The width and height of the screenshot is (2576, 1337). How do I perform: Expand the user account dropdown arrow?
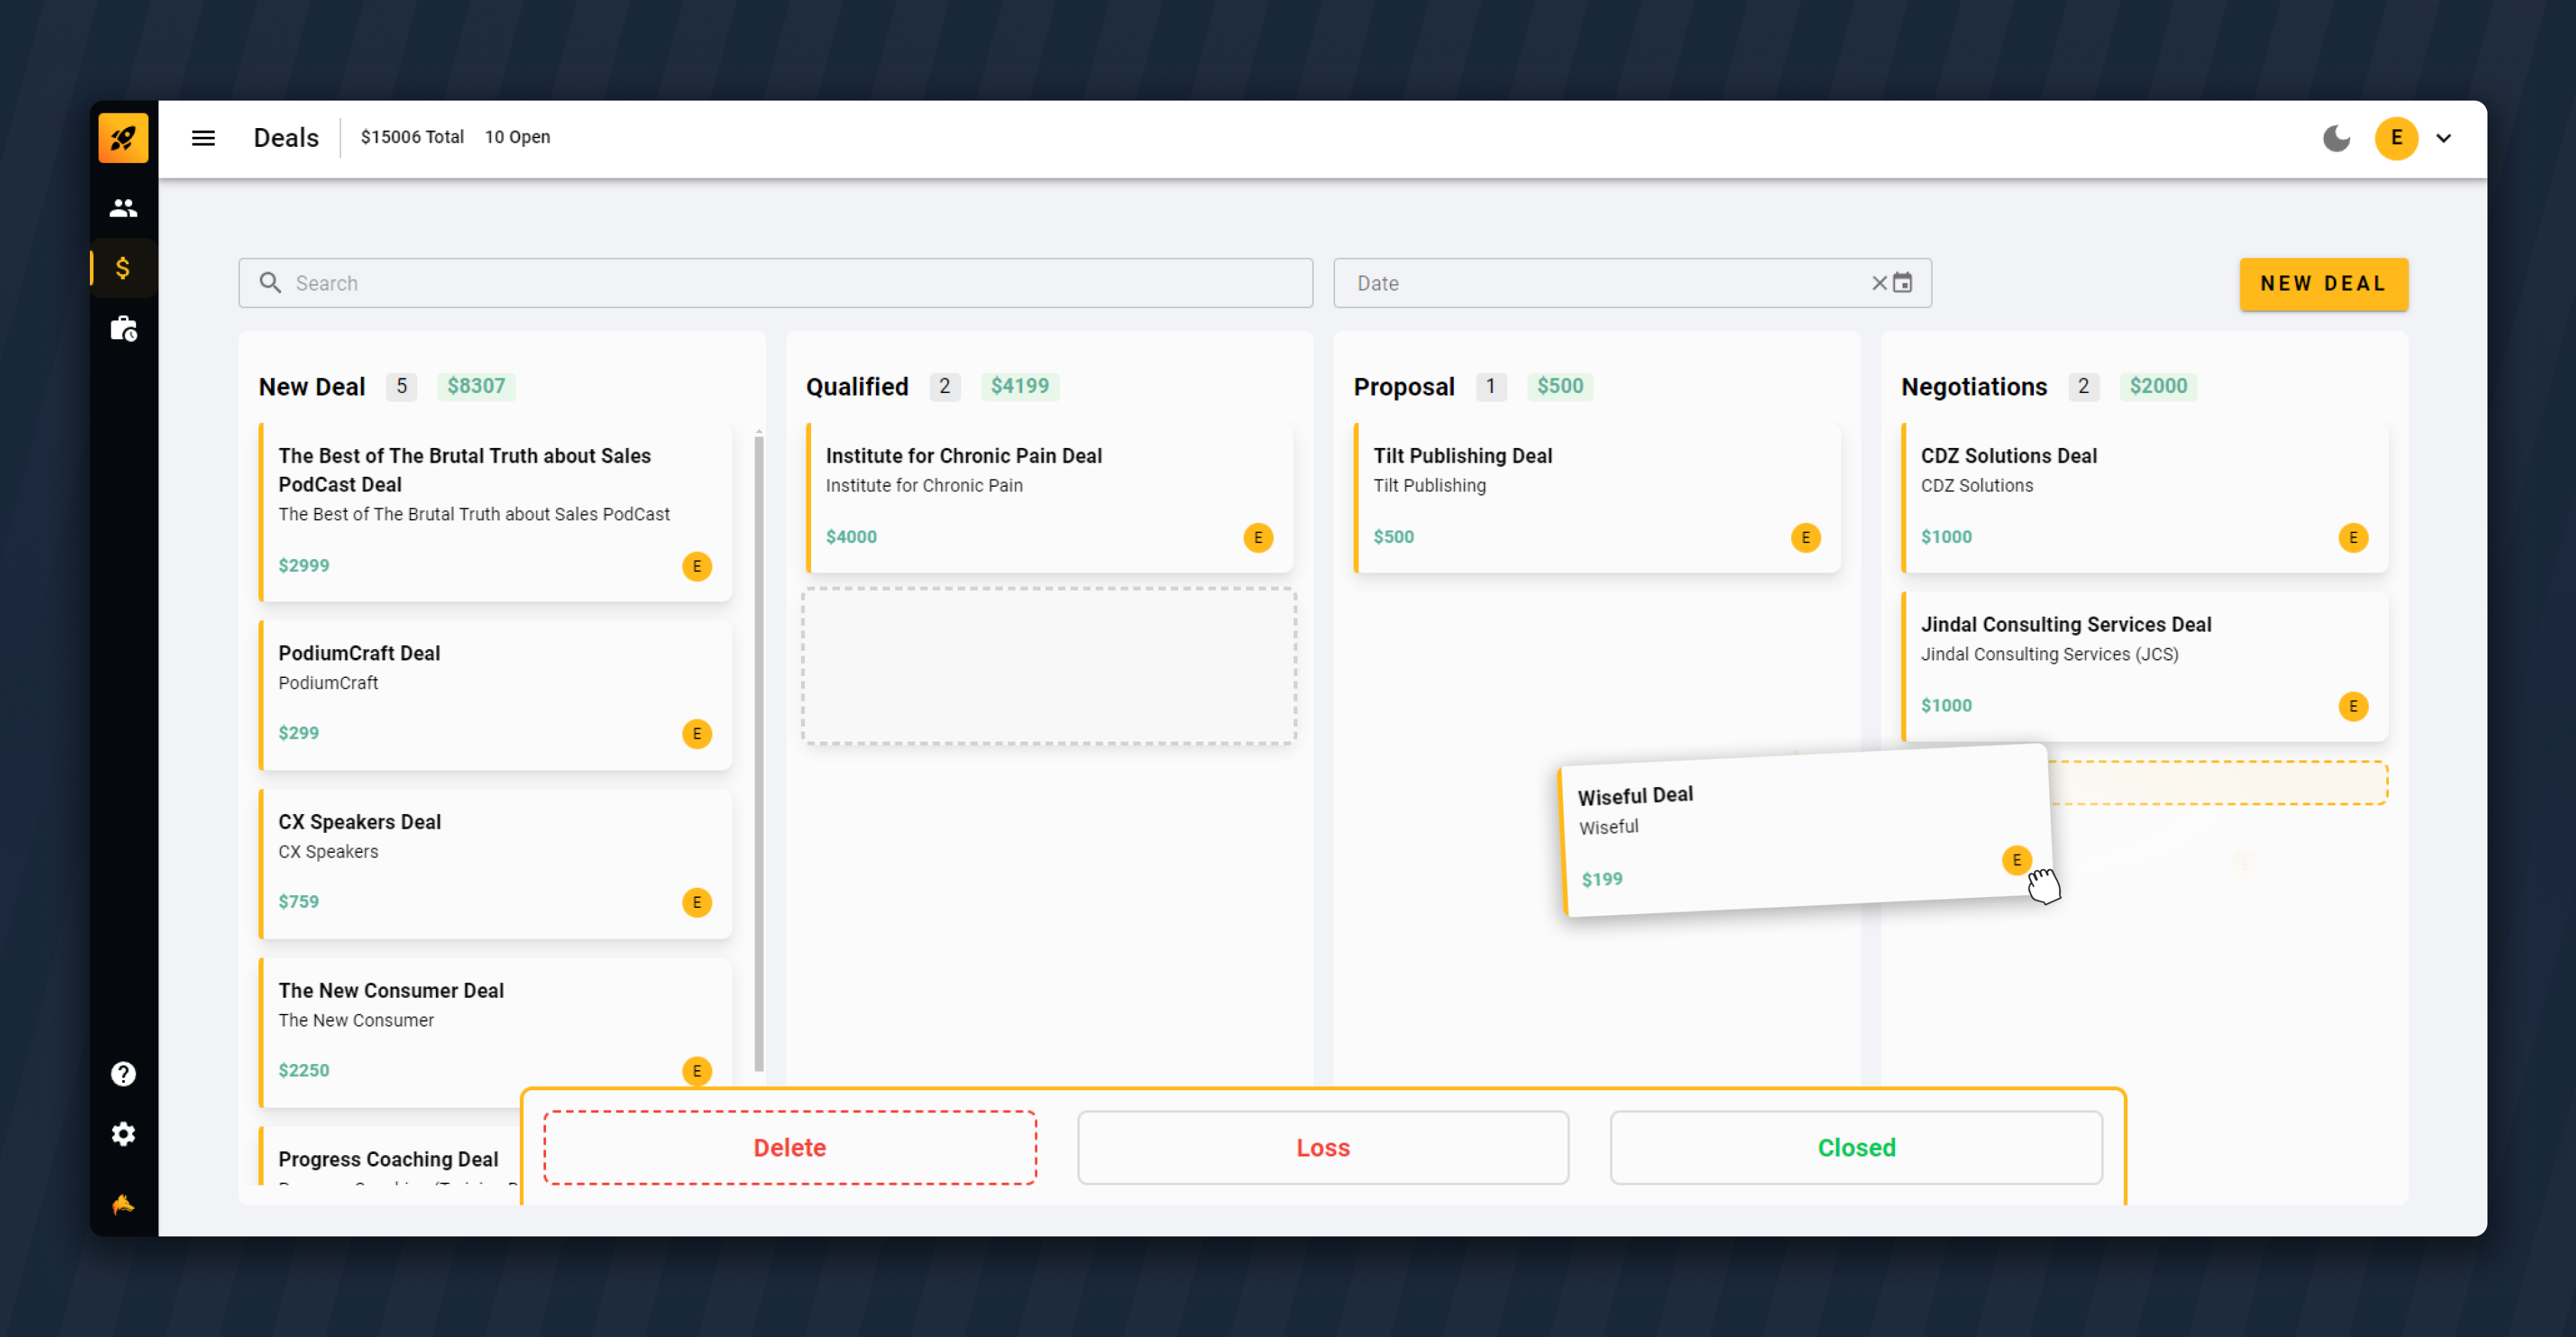(2443, 138)
